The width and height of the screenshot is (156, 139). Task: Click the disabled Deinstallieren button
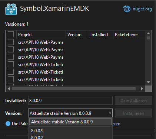click(x=133, y=100)
